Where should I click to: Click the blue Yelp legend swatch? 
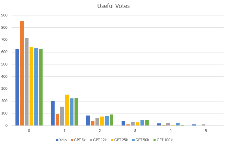tap(57, 140)
